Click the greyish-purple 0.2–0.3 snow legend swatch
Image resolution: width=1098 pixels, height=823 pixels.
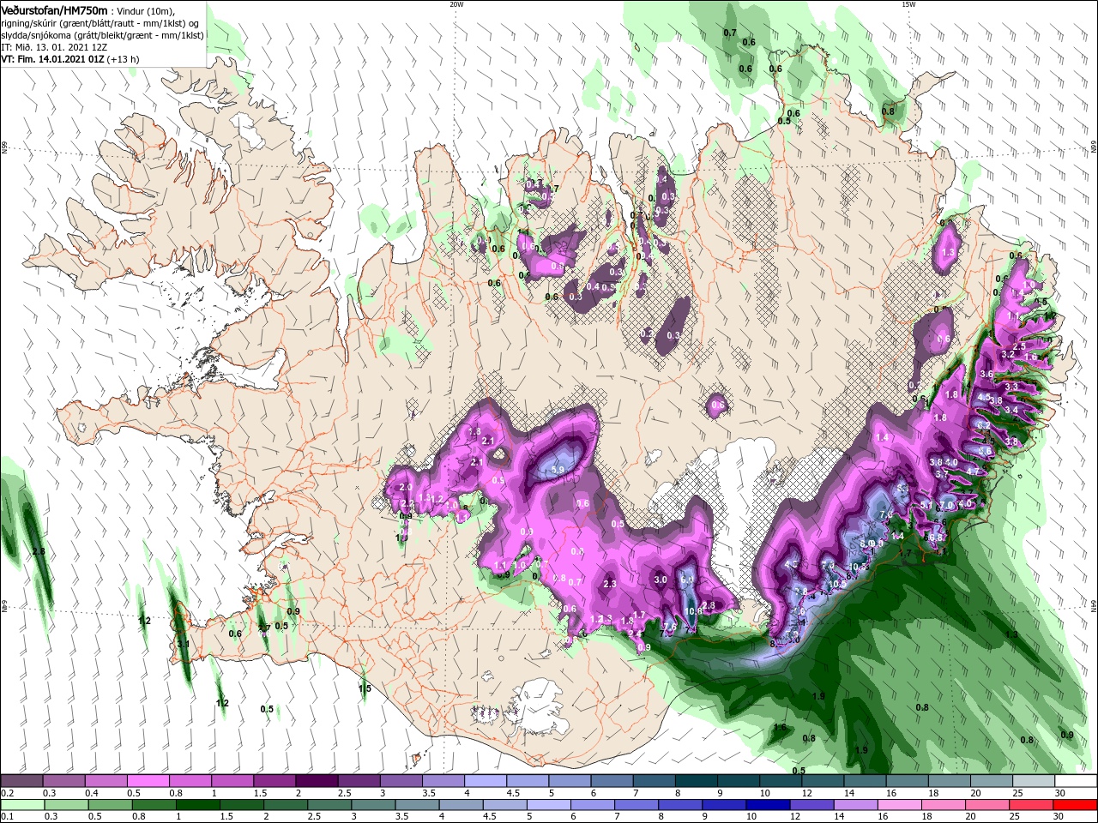[21, 781]
